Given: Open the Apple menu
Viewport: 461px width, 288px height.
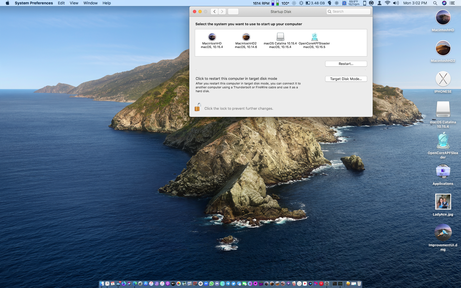Looking at the screenshot, I should 7,3.
